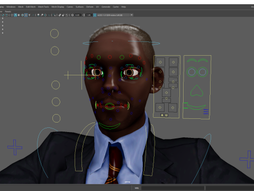Select bottom-right diamond slider control
254x191 pixels.
tap(173, 108)
